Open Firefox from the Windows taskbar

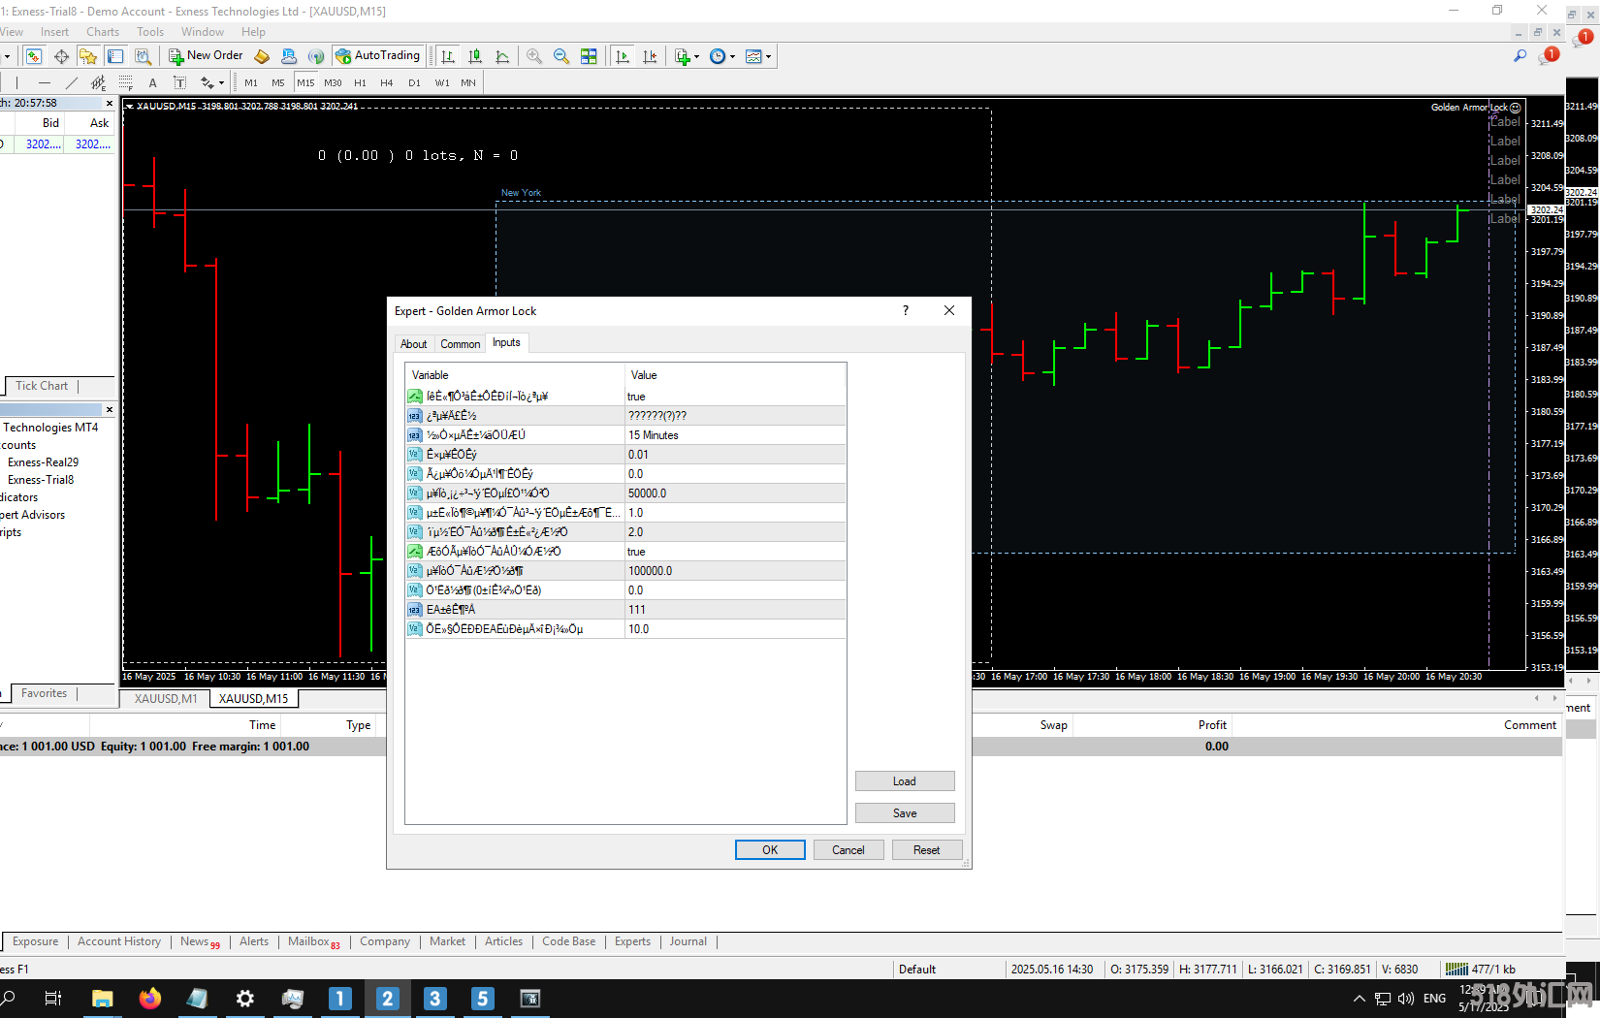coord(149,999)
